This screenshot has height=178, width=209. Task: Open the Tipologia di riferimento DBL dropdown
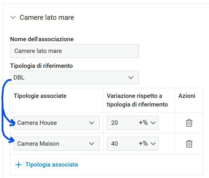click(x=74, y=78)
